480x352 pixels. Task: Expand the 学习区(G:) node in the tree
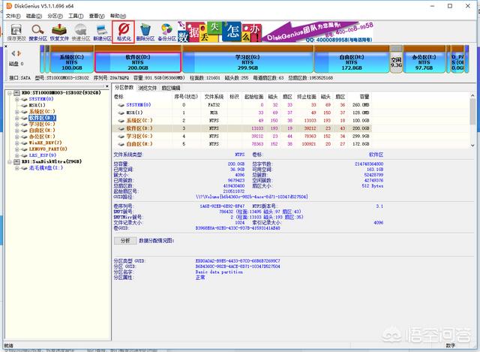click(16, 125)
